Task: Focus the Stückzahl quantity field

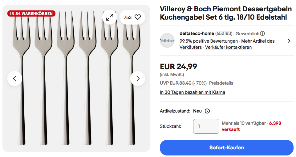Action: click(x=206, y=126)
